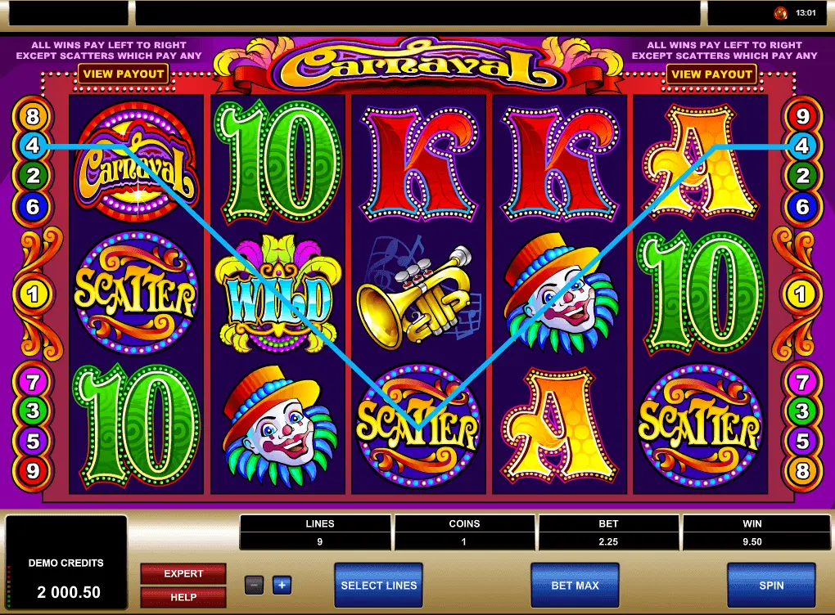
Task: Click the Wild mask symbol
Action: [x=278, y=294]
